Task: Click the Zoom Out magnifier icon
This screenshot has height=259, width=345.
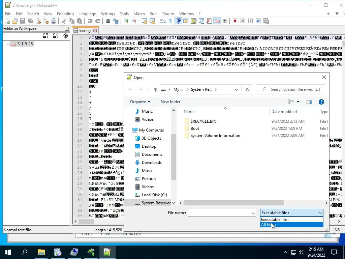Action: tap(134, 21)
